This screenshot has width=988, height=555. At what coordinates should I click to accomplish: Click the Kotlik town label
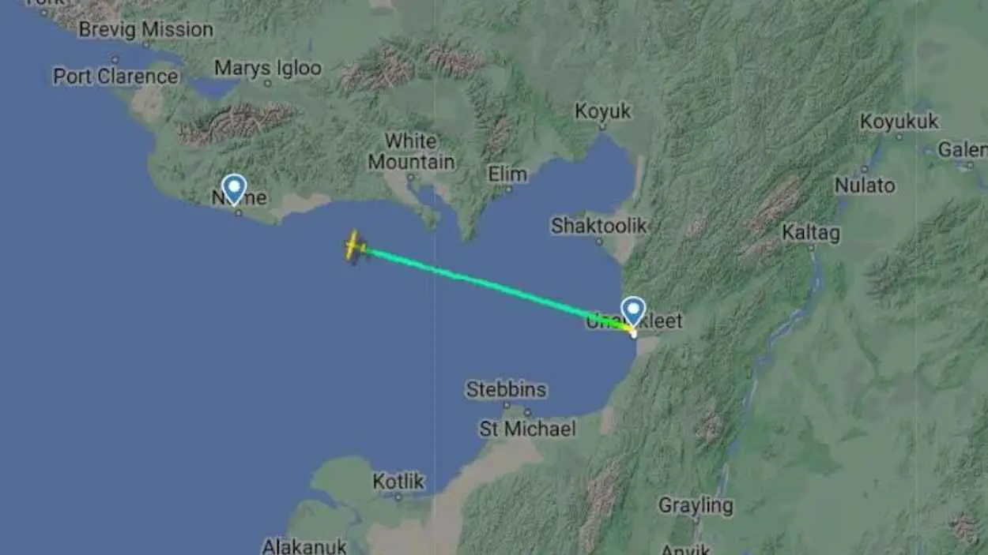[x=398, y=481]
